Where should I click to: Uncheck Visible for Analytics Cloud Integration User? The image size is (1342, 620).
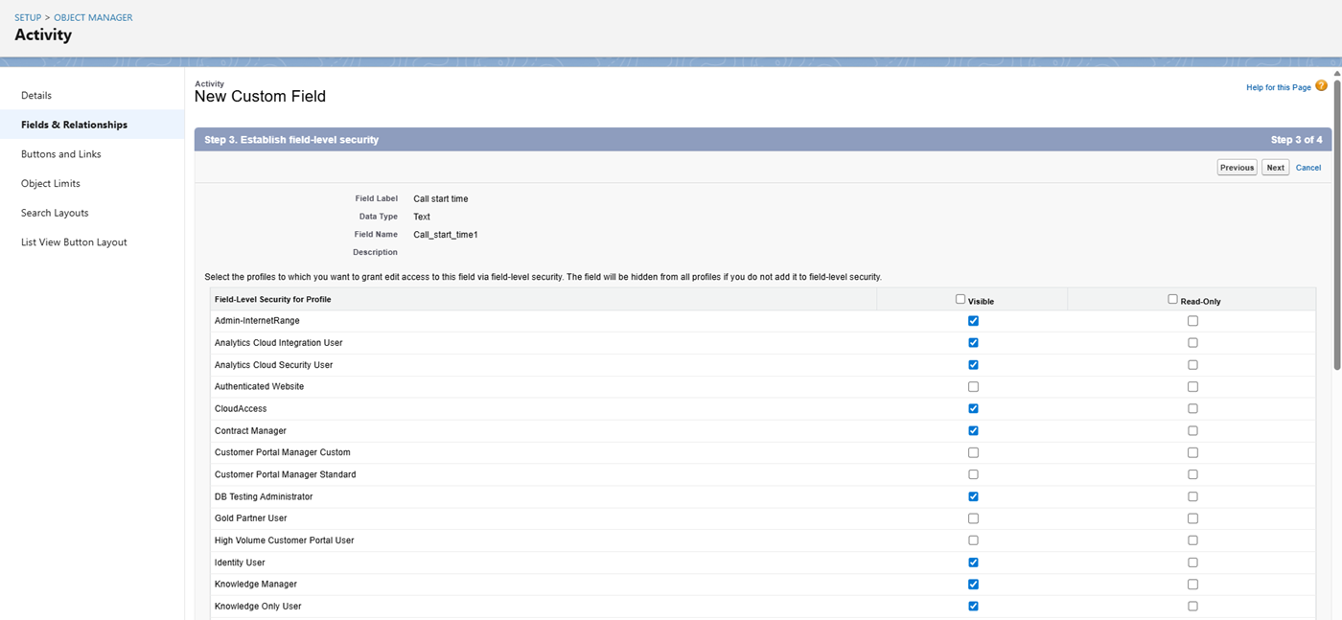[973, 343]
